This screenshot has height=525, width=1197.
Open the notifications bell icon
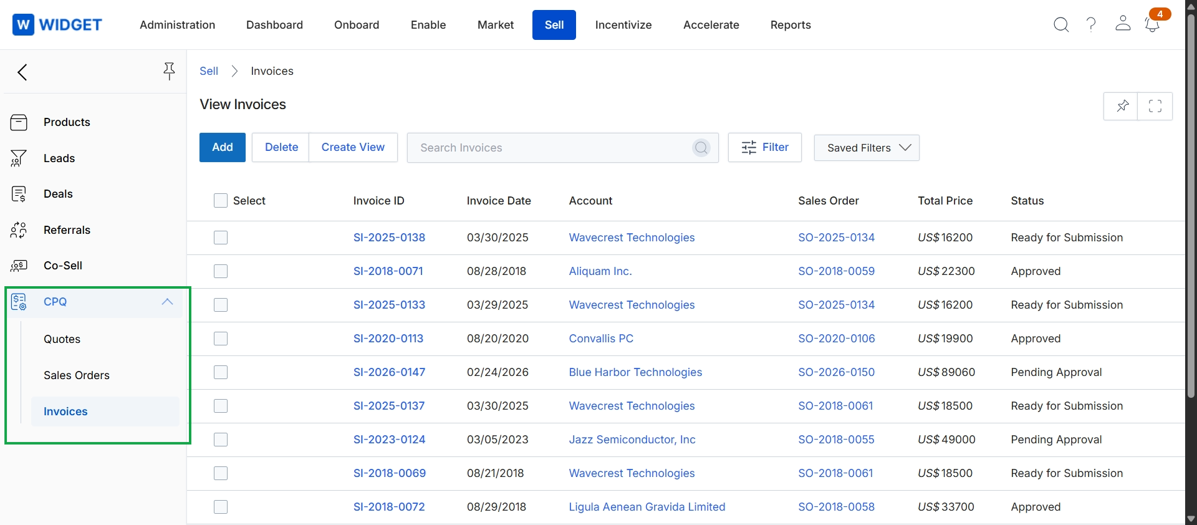(x=1152, y=25)
